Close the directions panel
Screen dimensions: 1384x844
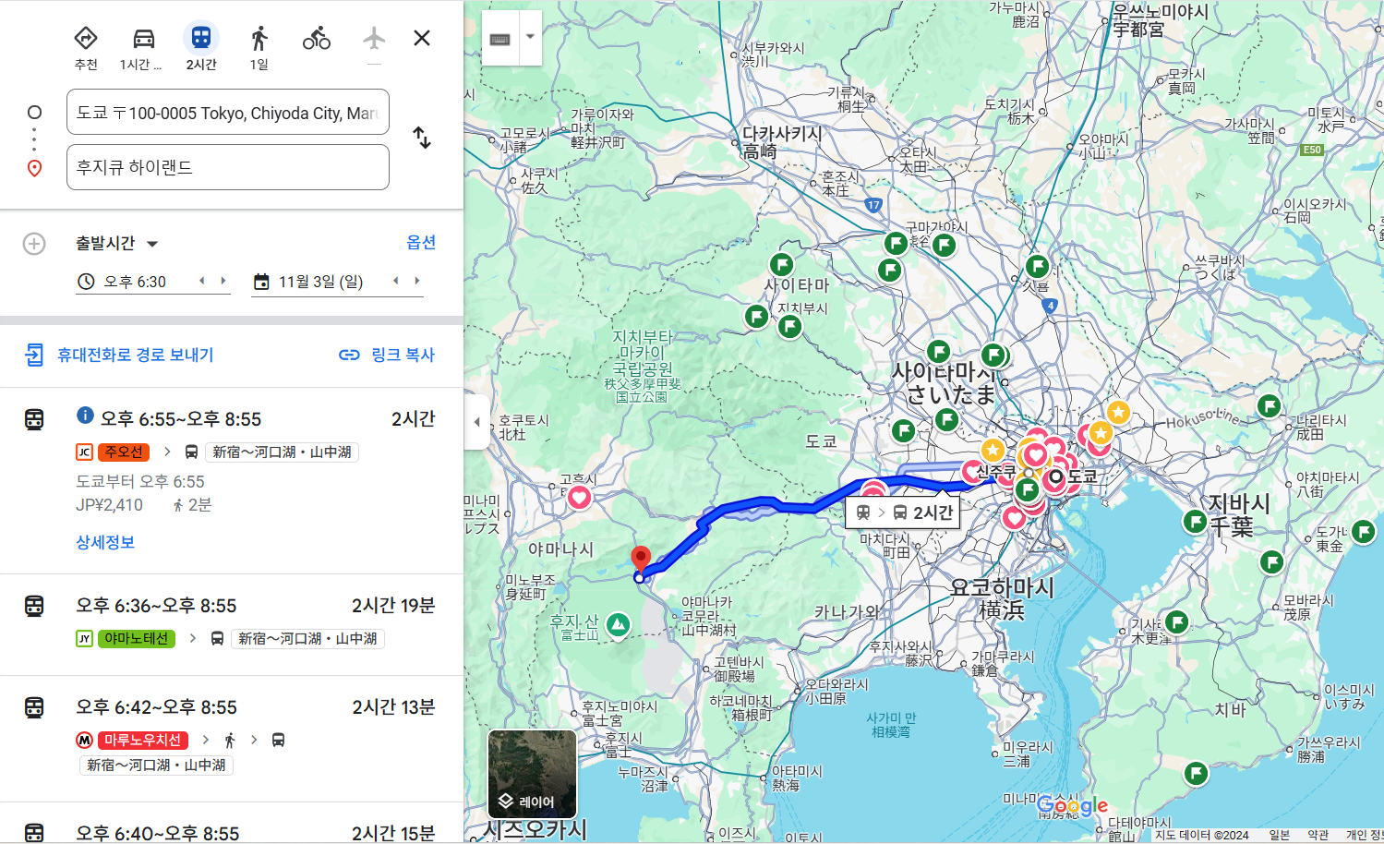tap(422, 38)
